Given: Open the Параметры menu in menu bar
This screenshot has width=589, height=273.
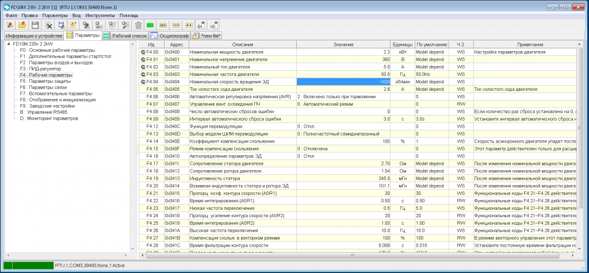Looking at the screenshot, I should (55, 16).
